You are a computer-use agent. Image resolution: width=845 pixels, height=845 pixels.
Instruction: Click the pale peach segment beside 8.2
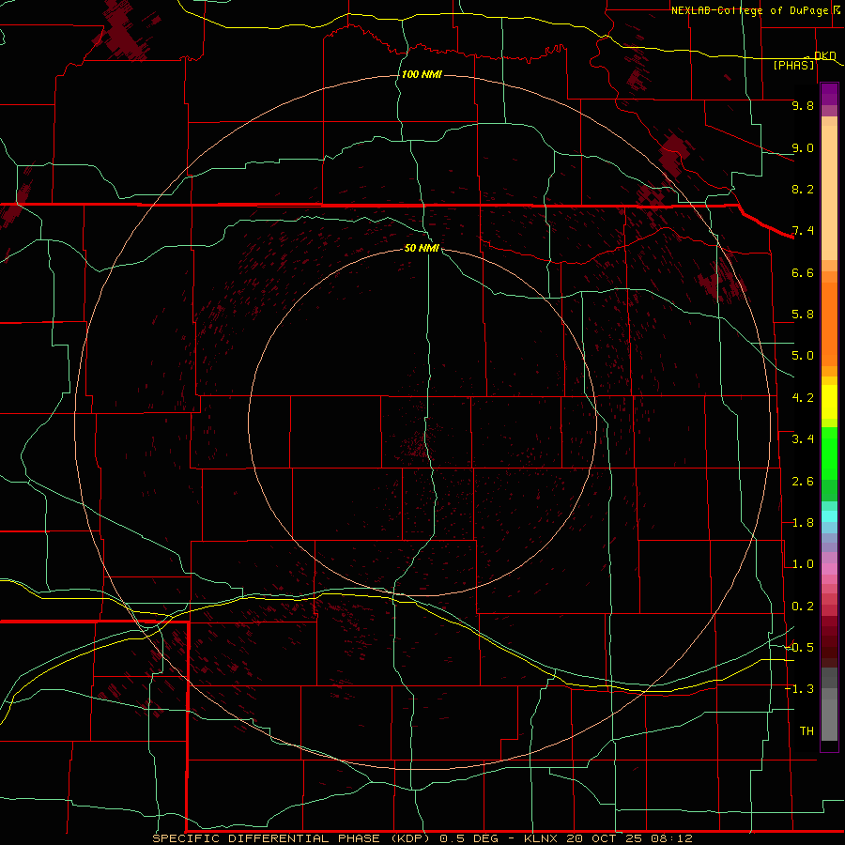829,192
